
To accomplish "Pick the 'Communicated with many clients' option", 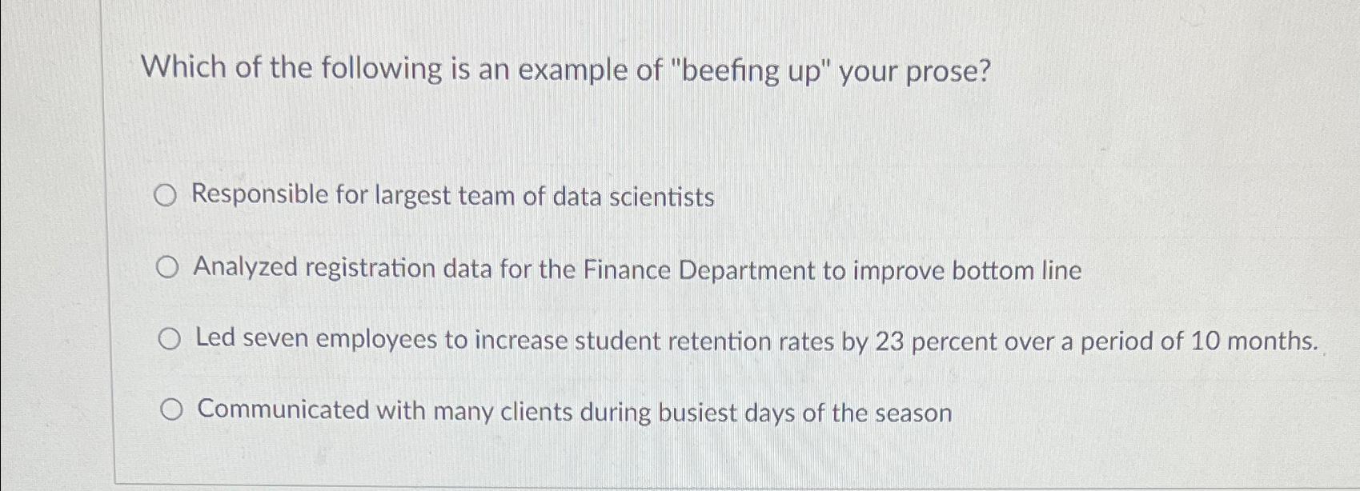I will 170,410.
